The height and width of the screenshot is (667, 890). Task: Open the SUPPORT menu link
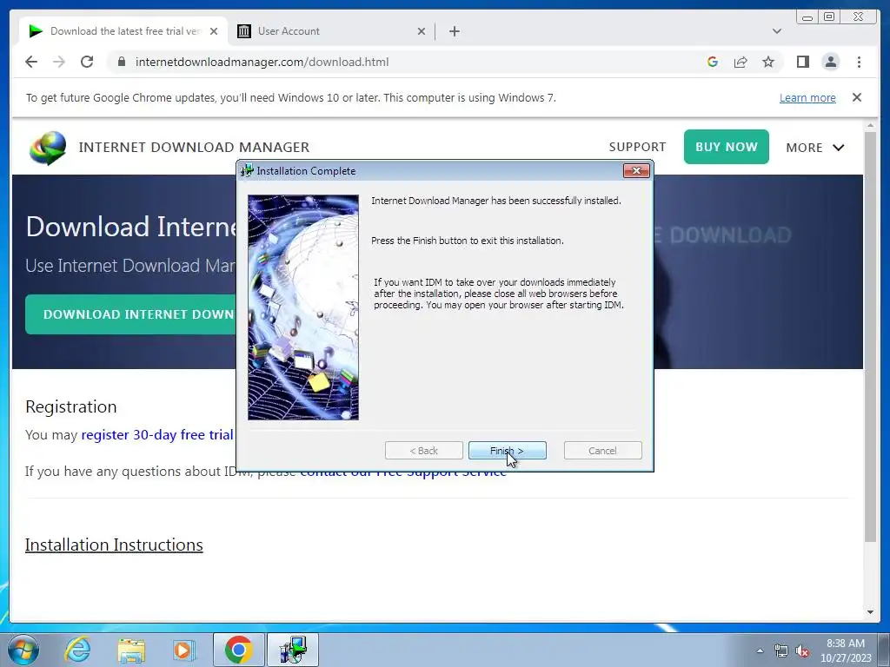coord(637,147)
